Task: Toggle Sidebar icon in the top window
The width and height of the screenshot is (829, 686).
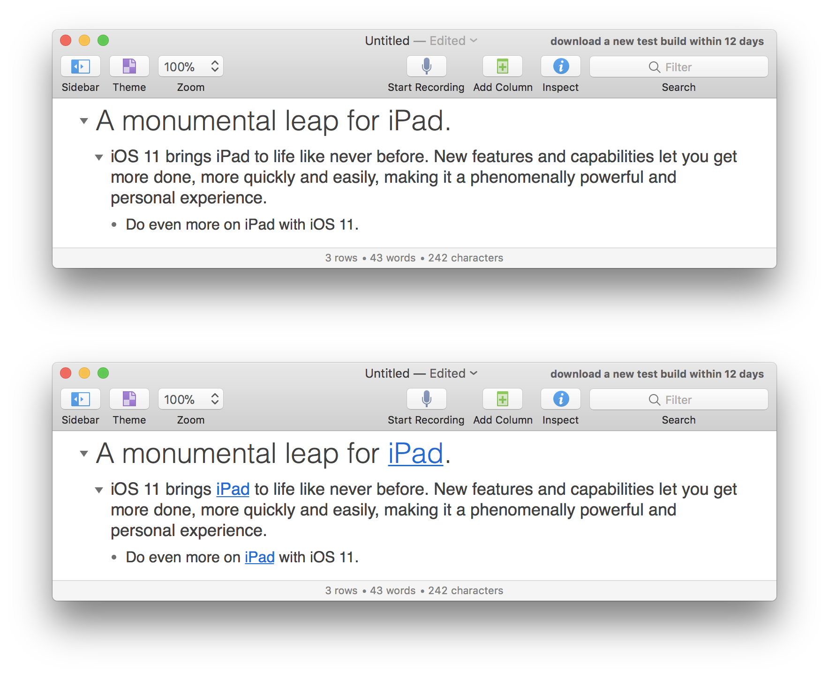Action: pos(81,67)
